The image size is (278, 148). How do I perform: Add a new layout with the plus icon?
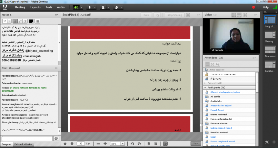coord(274,142)
